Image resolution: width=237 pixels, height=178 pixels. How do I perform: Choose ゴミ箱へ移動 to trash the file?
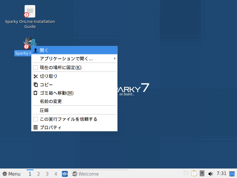(x=74, y=93)
